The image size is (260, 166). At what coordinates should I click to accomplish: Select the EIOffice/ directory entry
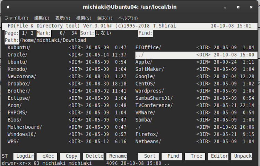click(x=195, y=48)
